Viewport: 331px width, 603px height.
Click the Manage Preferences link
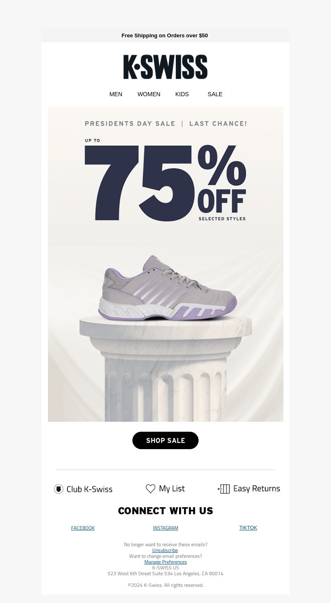pyautogui.click(x=165, y=562)
